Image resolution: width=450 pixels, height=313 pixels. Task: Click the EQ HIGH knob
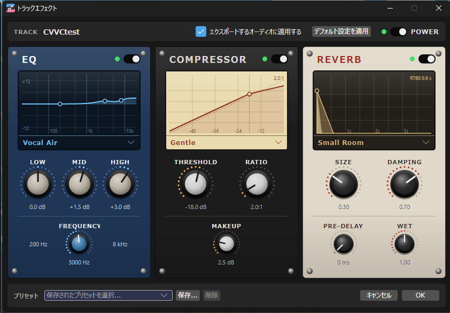[x=120, y=184]
